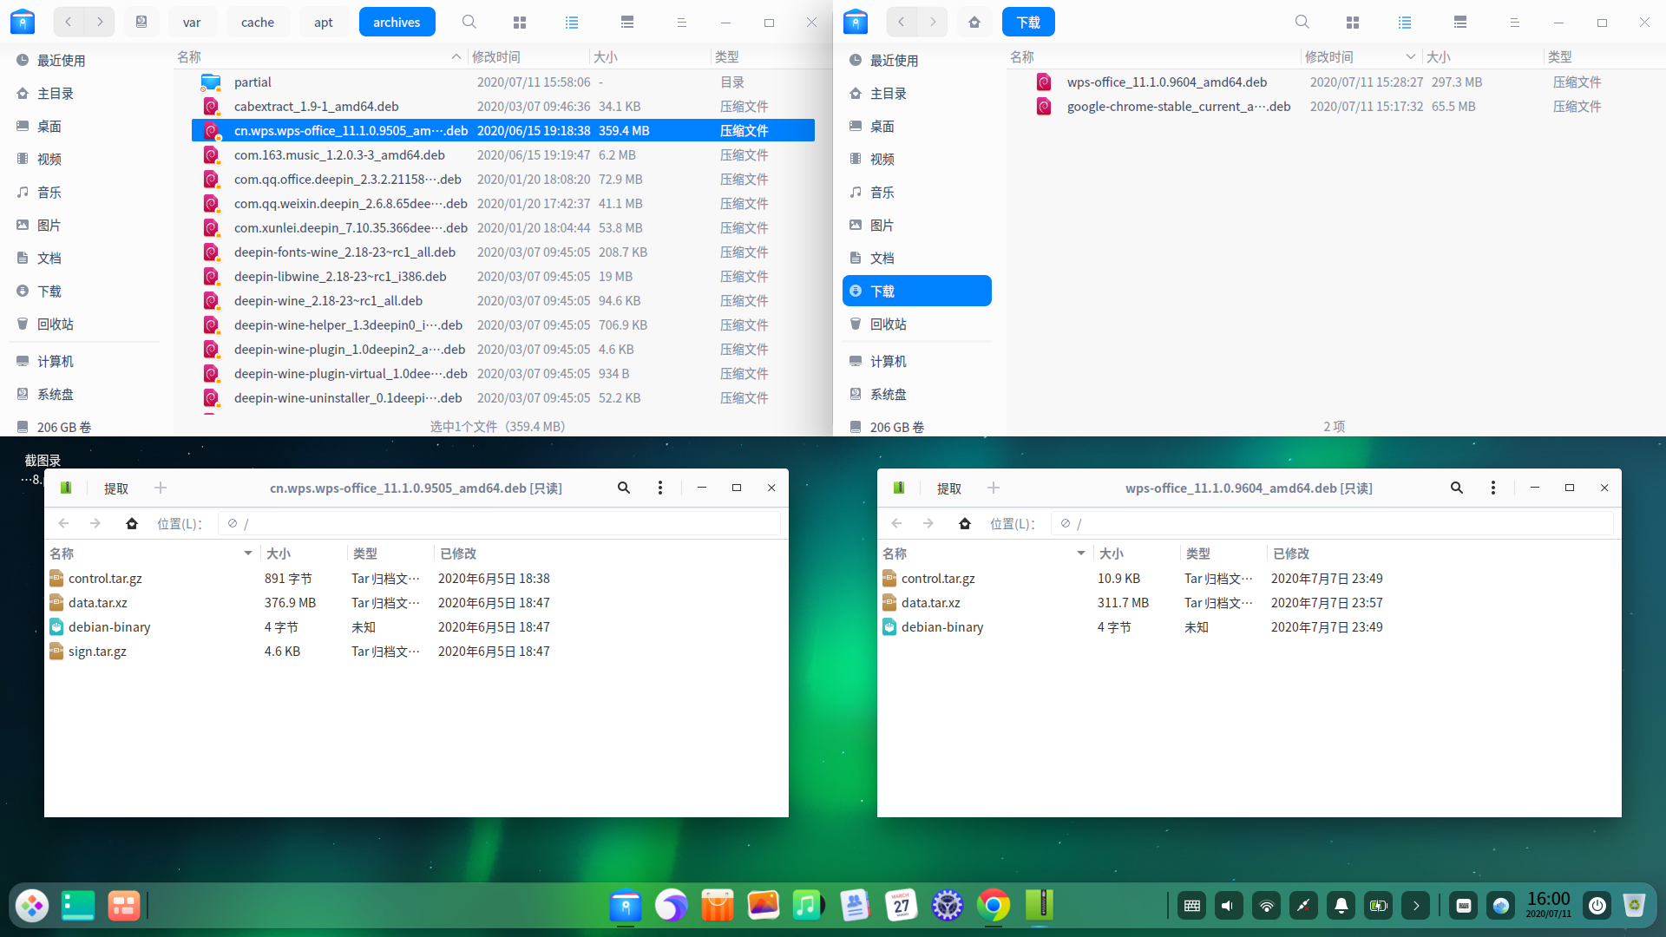Open Google Chrome from the dock

click(x=994, y=906)
